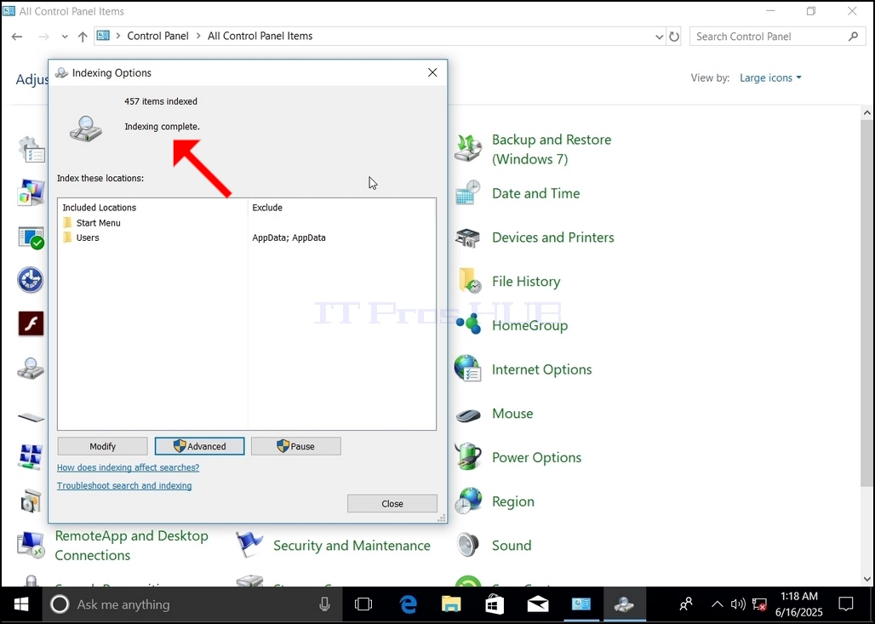Click the People tray icon
The image size is (875, 624).
pos(686,604)
